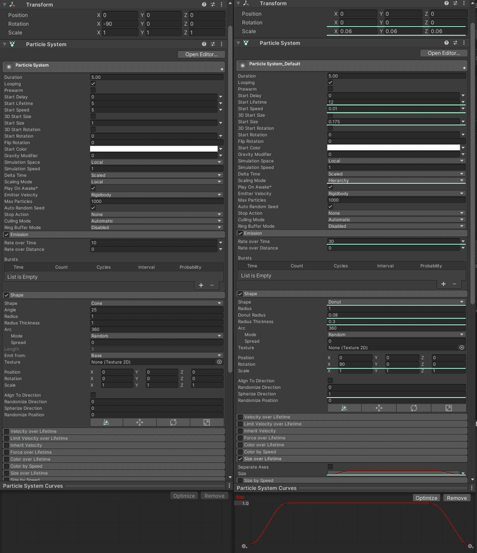
Task: Select left shape rotate tool
Action: pyautogui.click(x=173, y=422)
